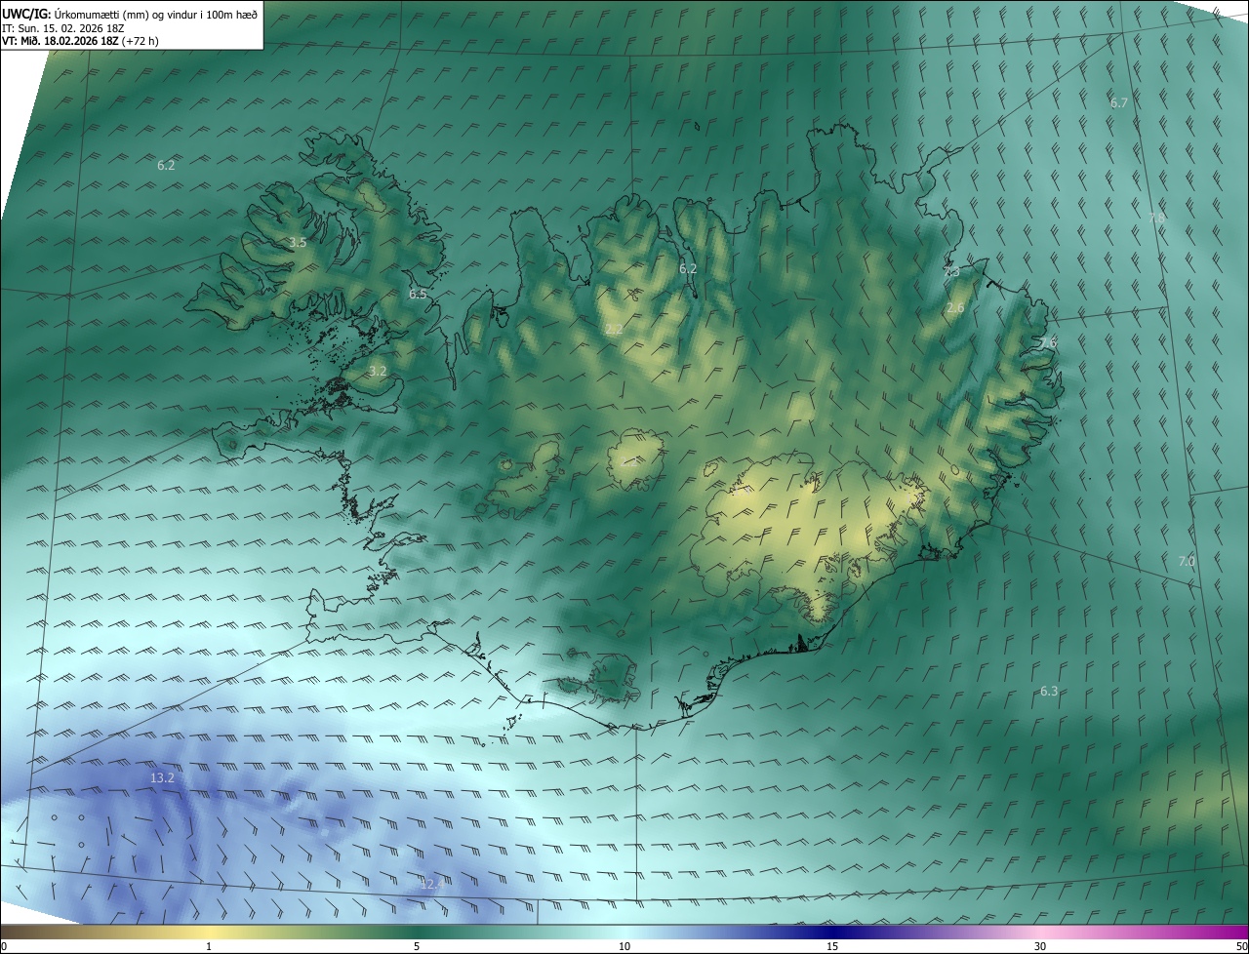This screenshot has height=954, width=1249.
Task: Click the colorbar tick label 5
Action: [417, 946]
